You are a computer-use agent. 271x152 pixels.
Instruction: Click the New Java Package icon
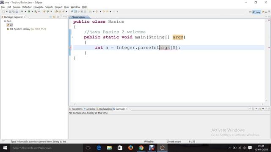tap(44, 11)
